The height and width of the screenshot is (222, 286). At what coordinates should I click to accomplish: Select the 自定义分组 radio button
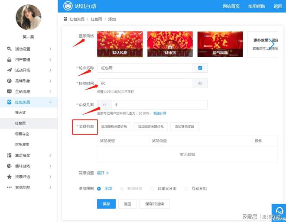(x=152, y=189)
